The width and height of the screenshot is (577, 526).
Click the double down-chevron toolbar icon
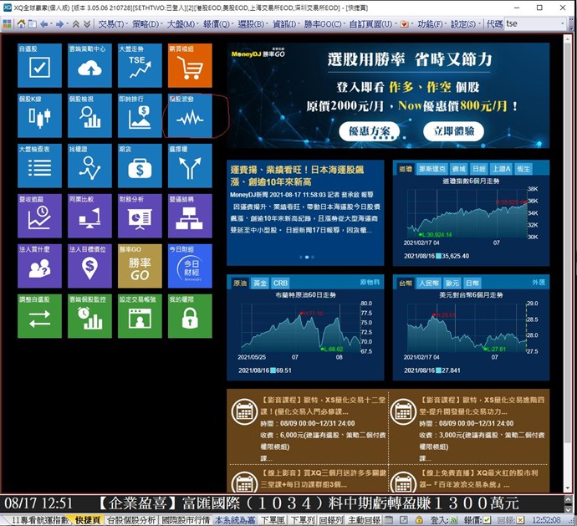pos(87,24)
